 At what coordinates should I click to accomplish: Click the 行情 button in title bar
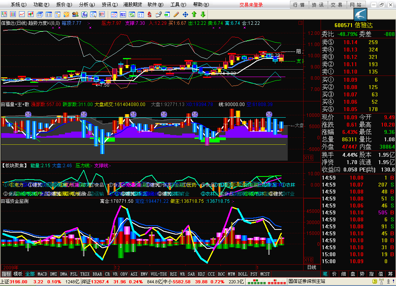299,5
